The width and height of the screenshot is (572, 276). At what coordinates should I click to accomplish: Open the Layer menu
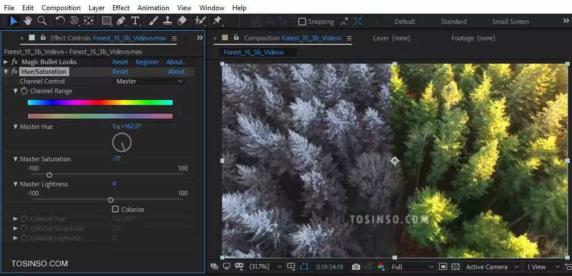coord(97,7)
